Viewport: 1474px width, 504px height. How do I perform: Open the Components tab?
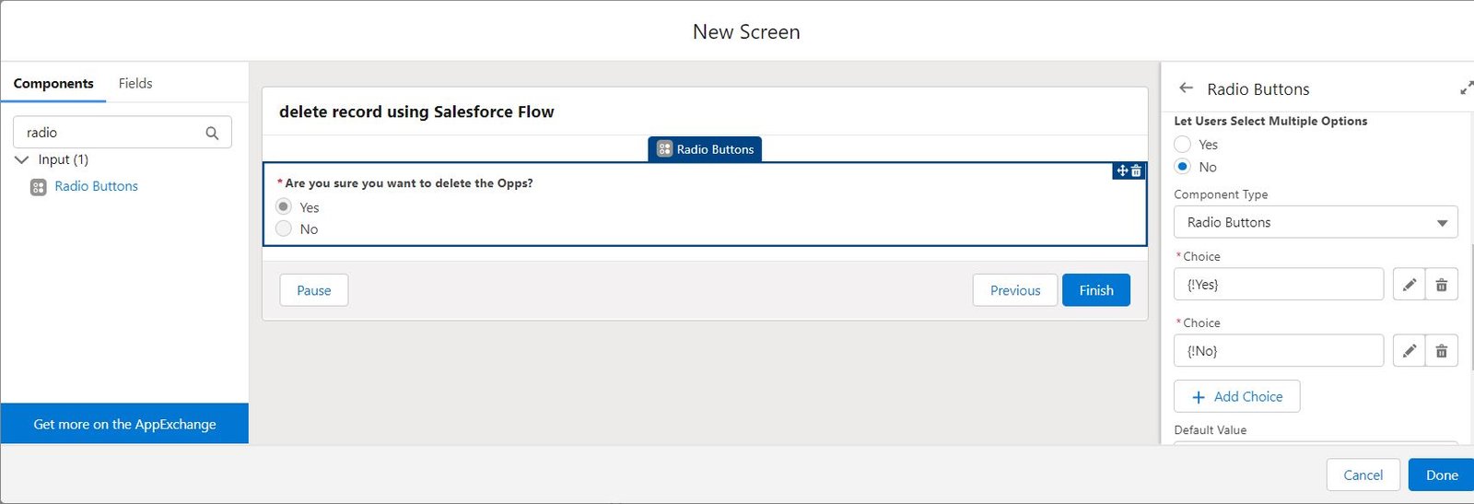pyautogui.click(x=53, y=83)
